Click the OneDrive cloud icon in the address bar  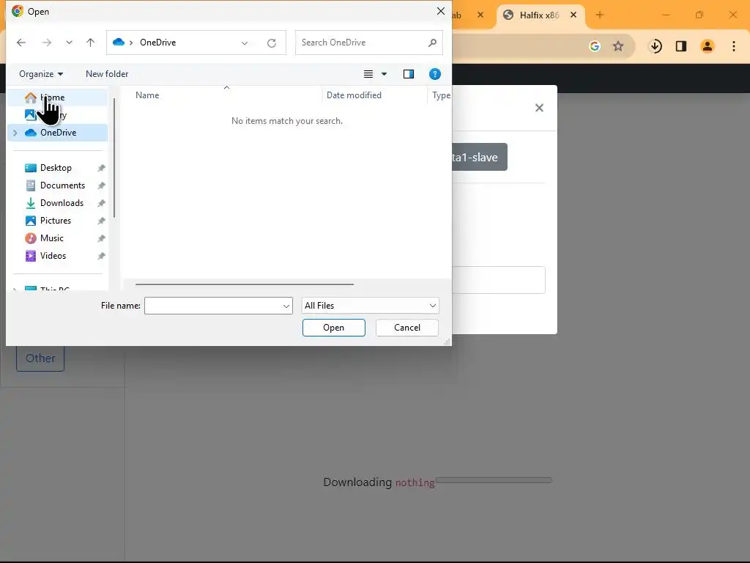pyautogui.click(x=119, y=42)
